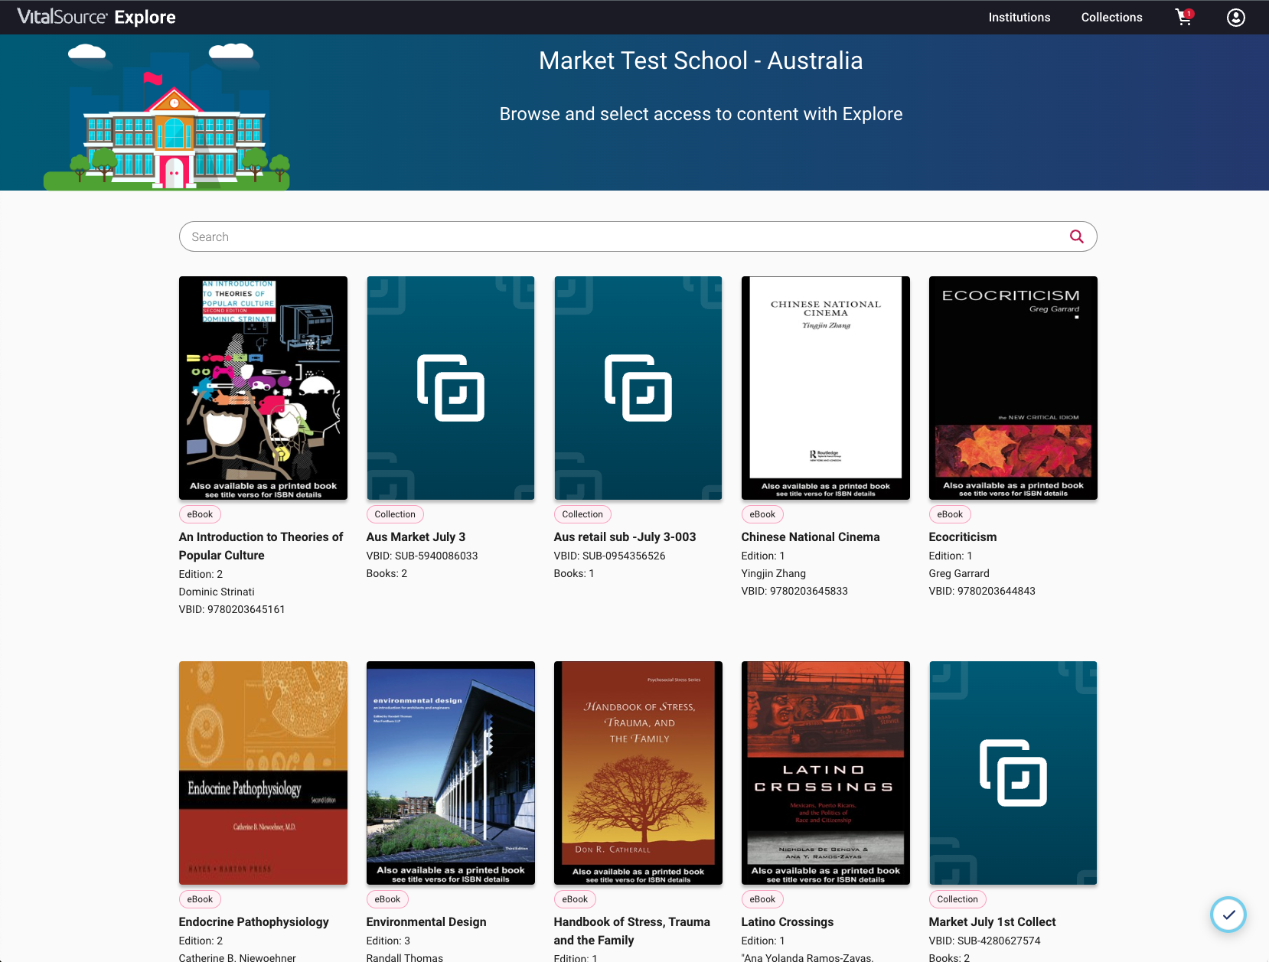Click the eBook tag under Ecocriticism
Viewport: 1269px width, 962px height.
950,514
